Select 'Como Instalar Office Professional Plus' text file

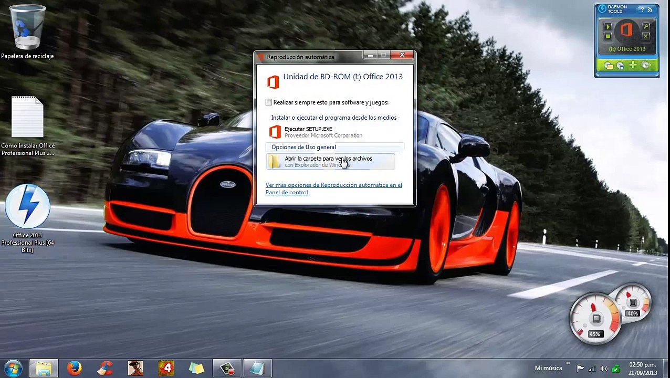(x=27, y=126)
